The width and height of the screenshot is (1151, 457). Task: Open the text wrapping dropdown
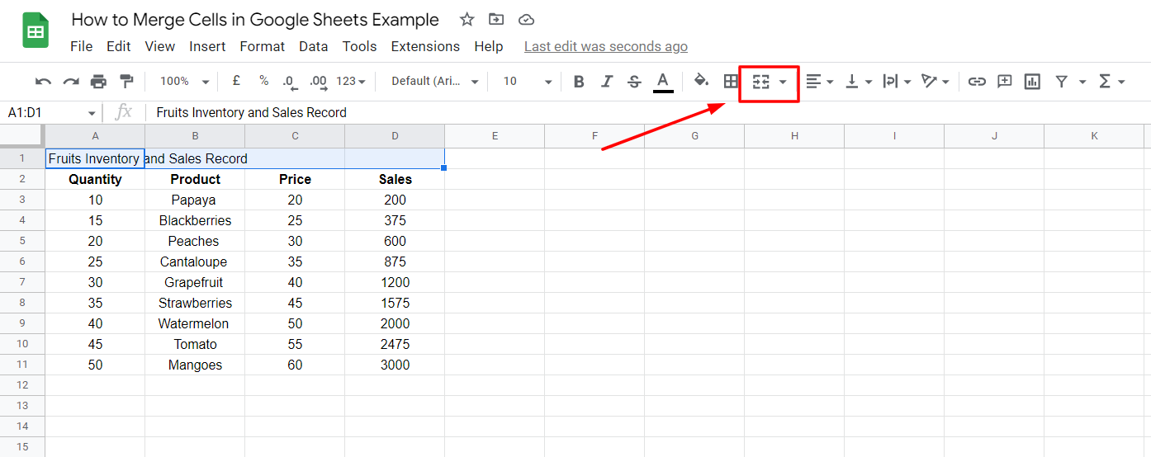(x=897, y=82)
